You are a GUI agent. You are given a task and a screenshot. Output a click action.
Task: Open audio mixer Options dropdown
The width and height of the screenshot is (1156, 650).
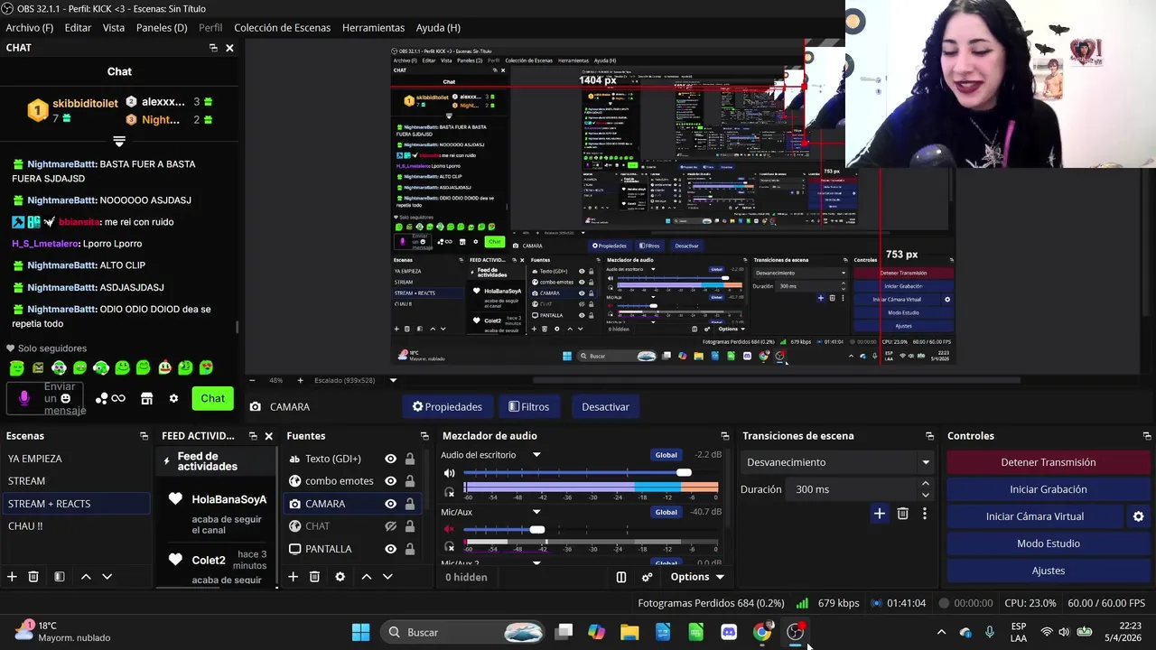pos(697,577)
